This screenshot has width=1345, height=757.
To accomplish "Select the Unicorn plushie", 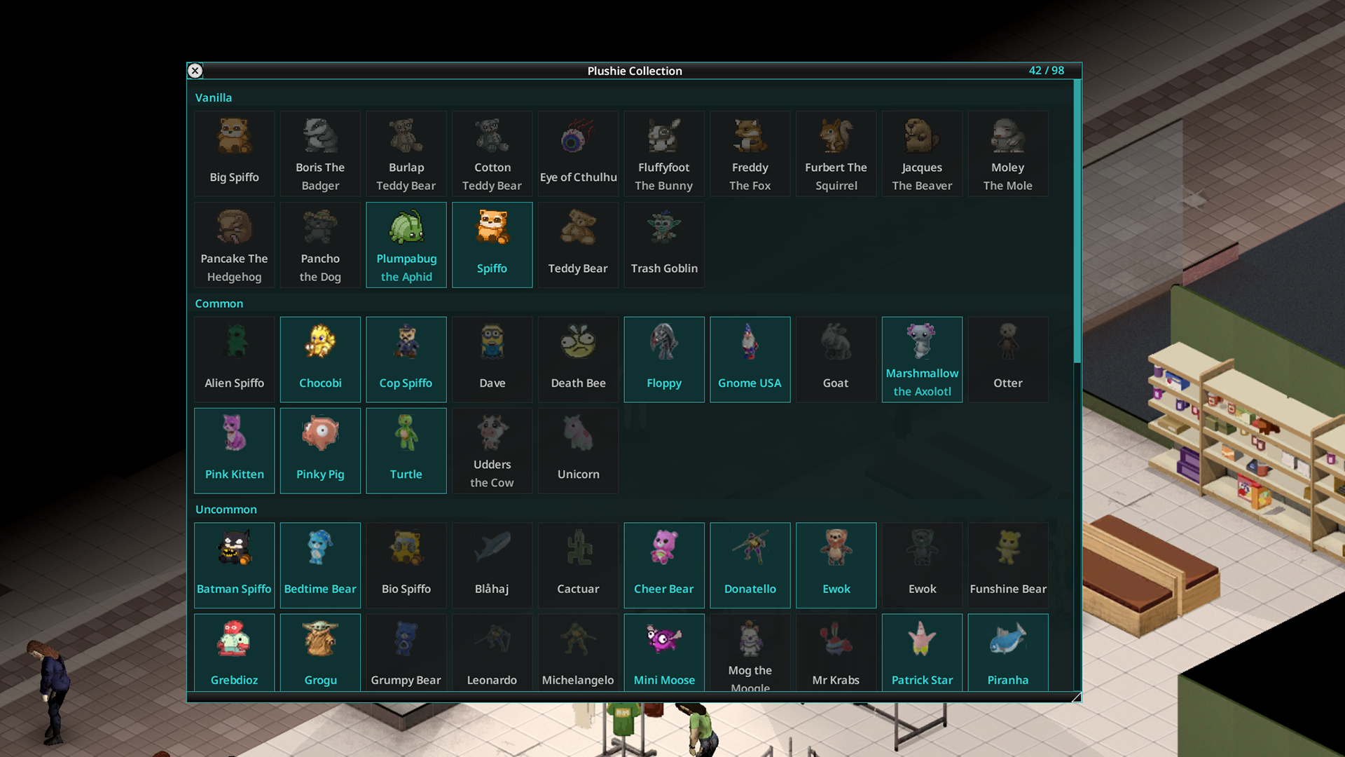I will [x=578, y=451].
